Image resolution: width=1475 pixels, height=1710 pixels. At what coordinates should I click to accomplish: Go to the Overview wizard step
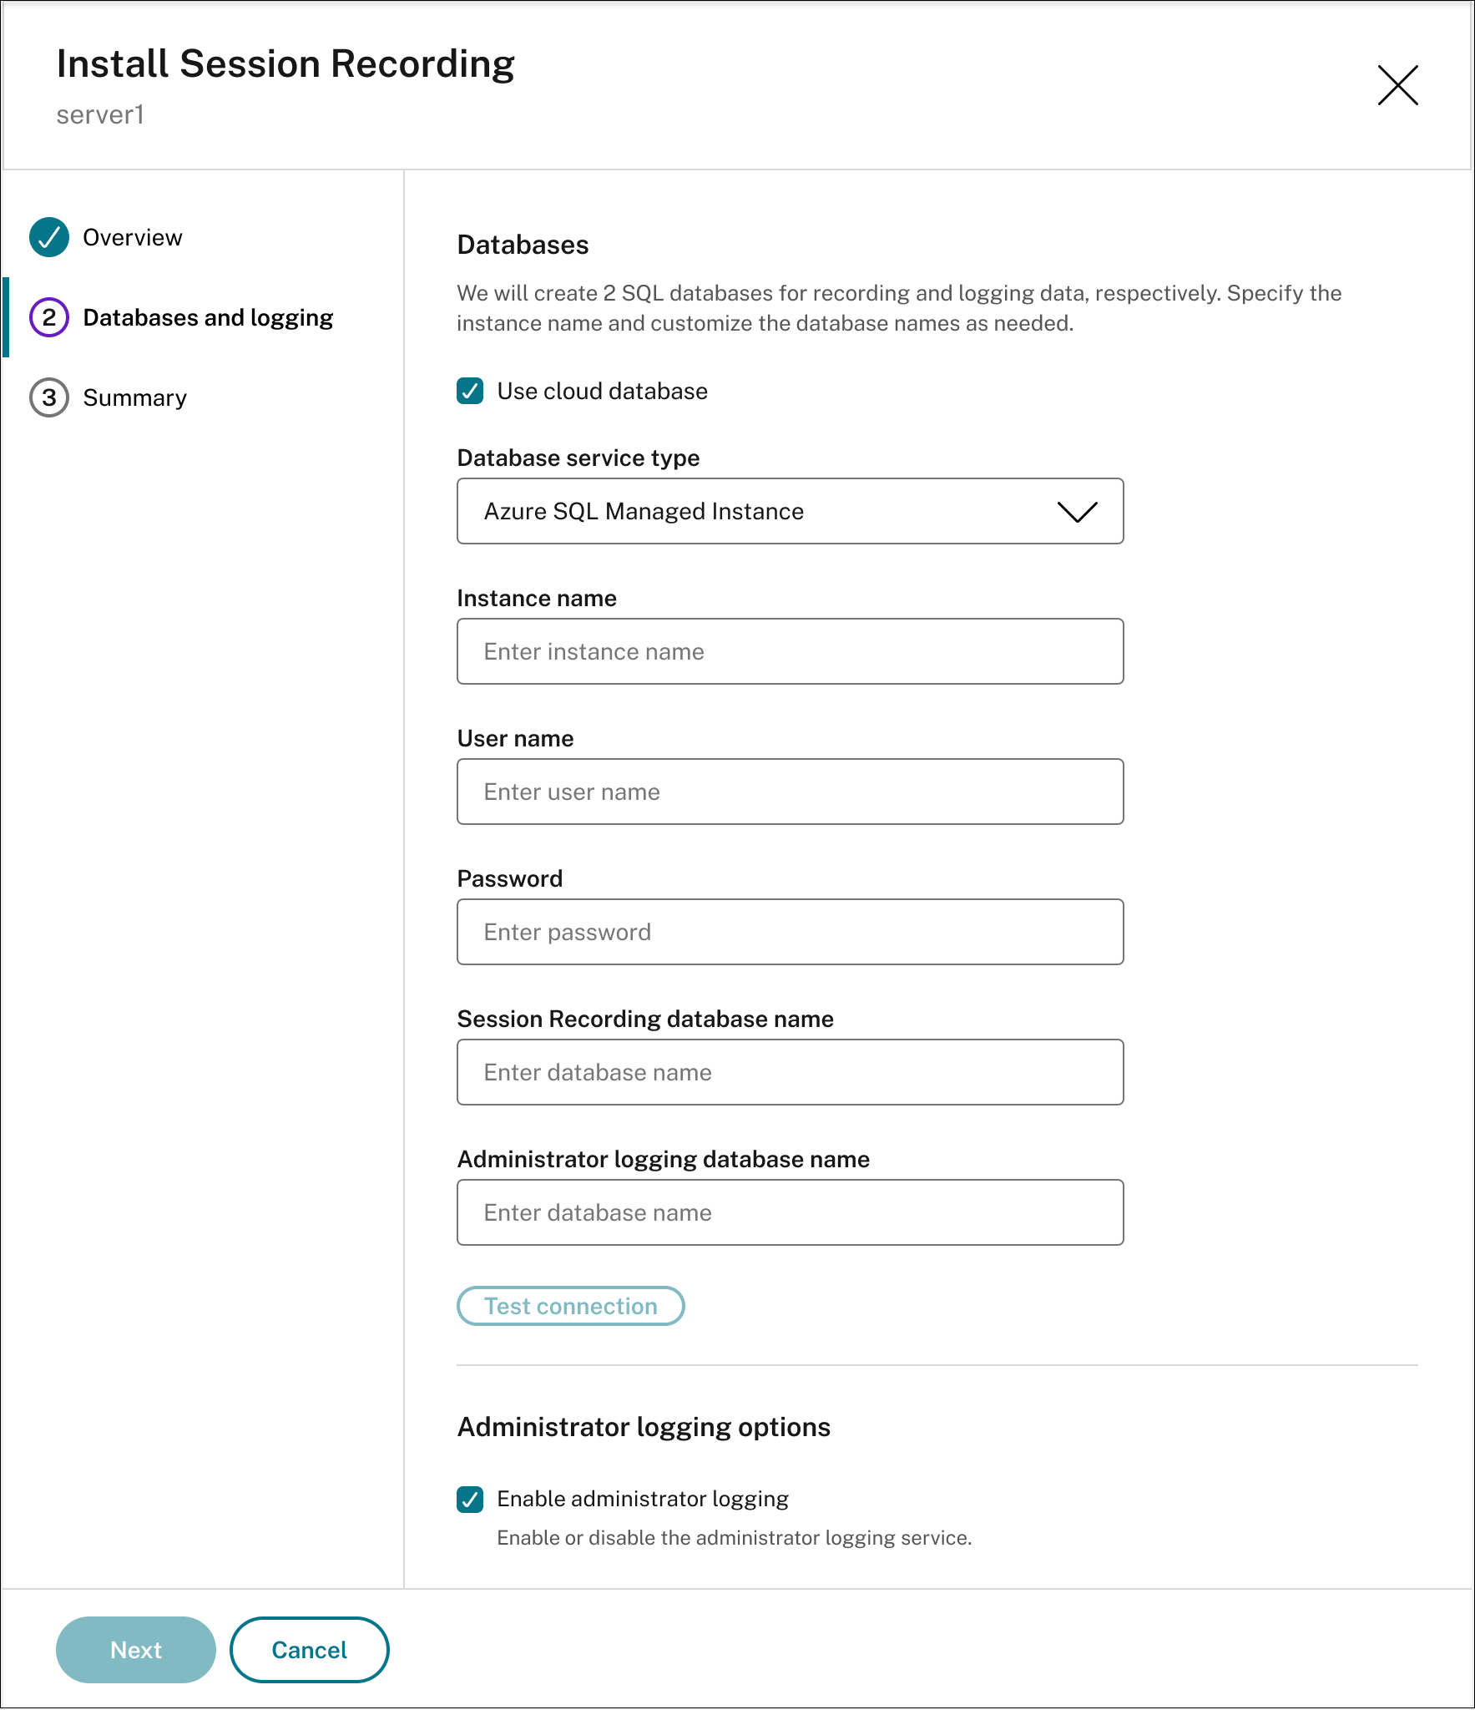pos(132,238)
